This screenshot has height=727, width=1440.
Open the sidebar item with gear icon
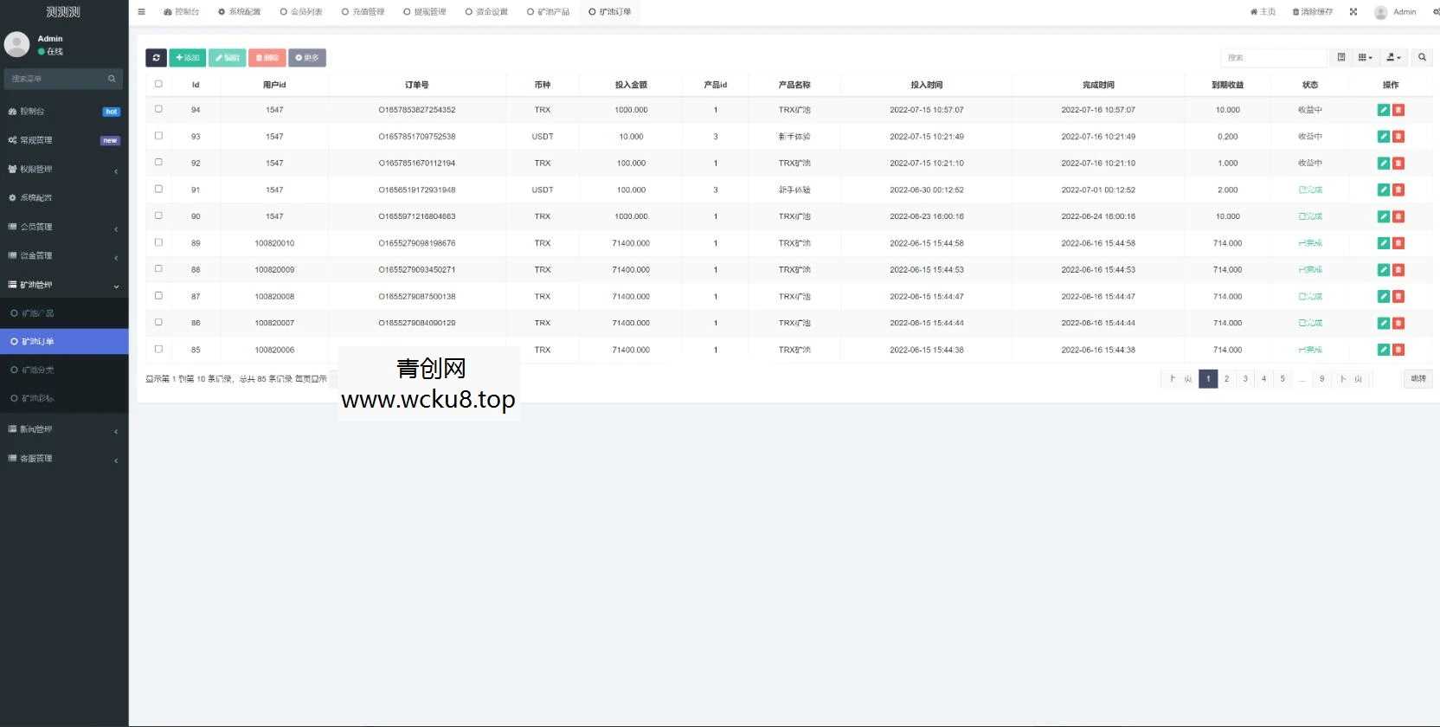[64, 198]
